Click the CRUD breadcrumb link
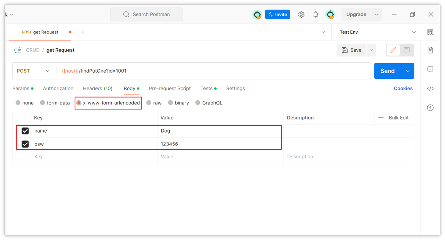This screenshot has height=242, width=445. pos(33,50)
